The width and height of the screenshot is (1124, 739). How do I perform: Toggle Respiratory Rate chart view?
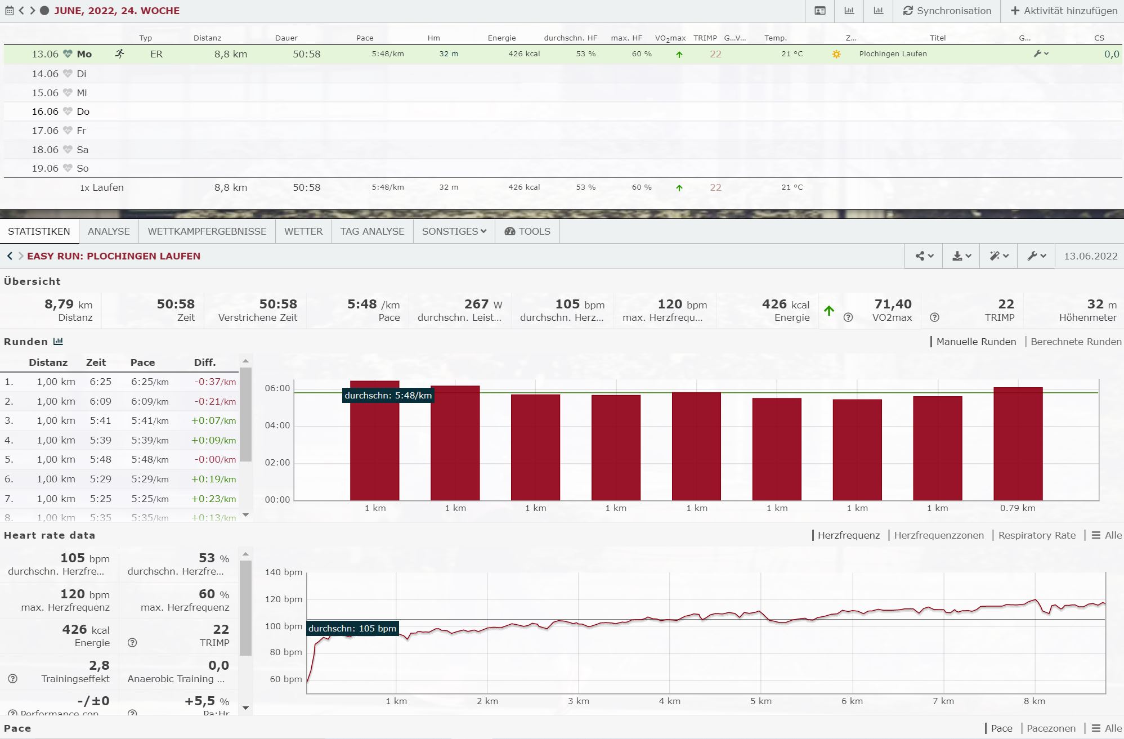(1037, 535)
